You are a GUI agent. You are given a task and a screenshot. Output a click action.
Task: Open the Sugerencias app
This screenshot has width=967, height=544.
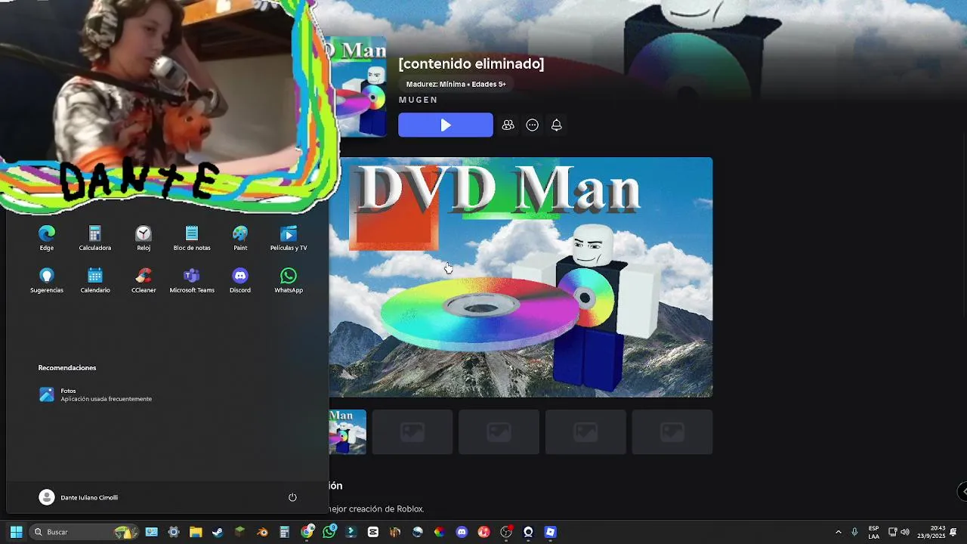tap(47, 280)
